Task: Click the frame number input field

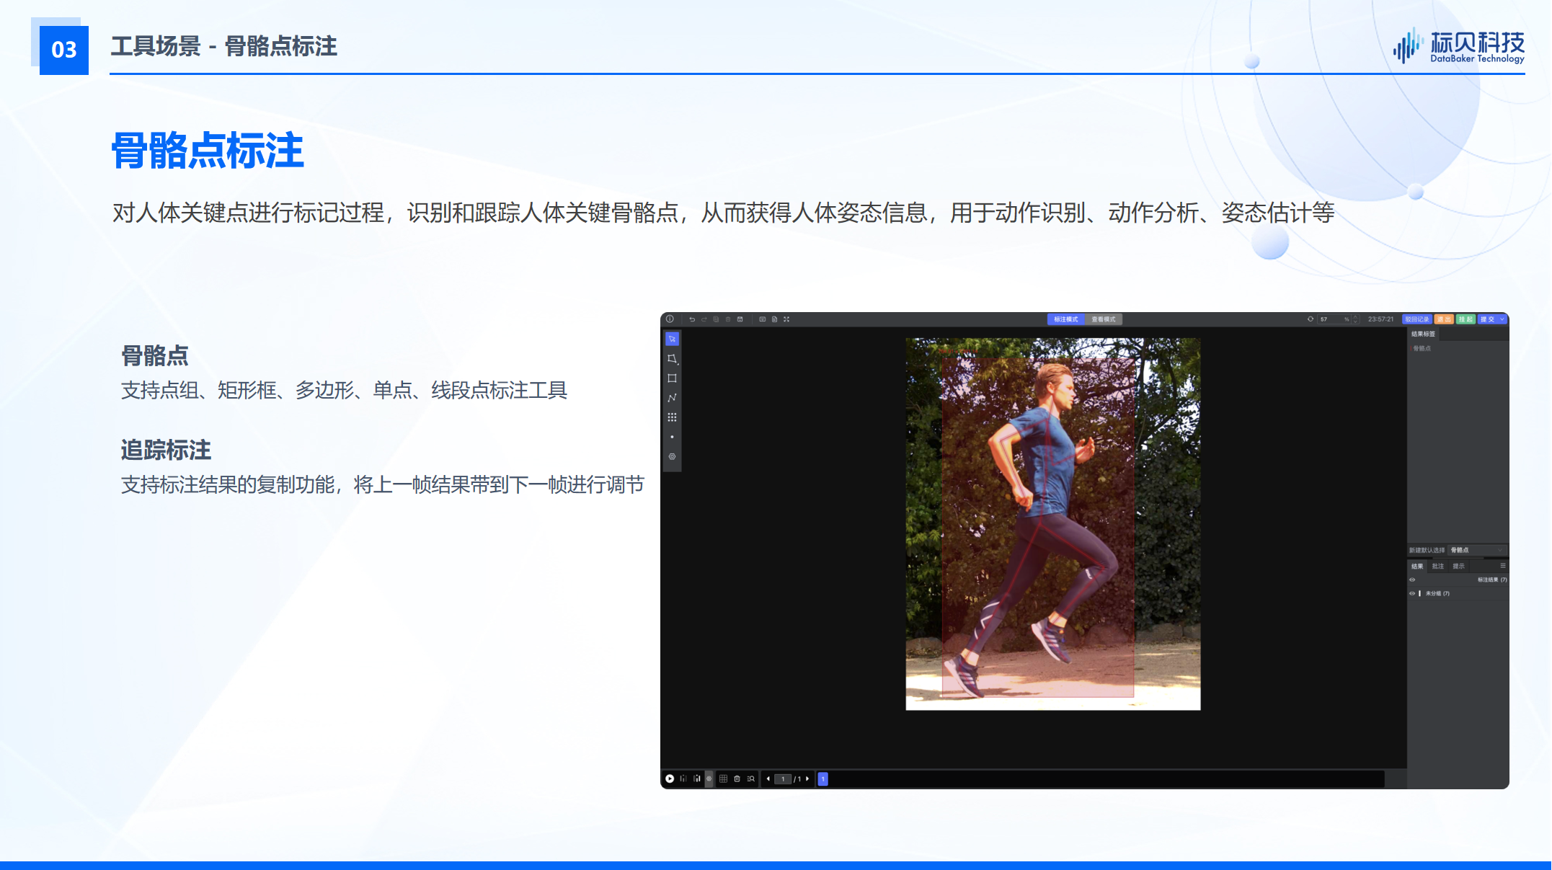Action: point(783,778)
